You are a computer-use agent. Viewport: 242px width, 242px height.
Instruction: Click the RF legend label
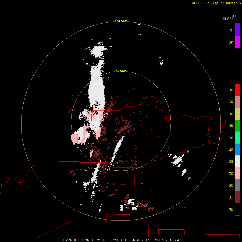click(231, 30)
